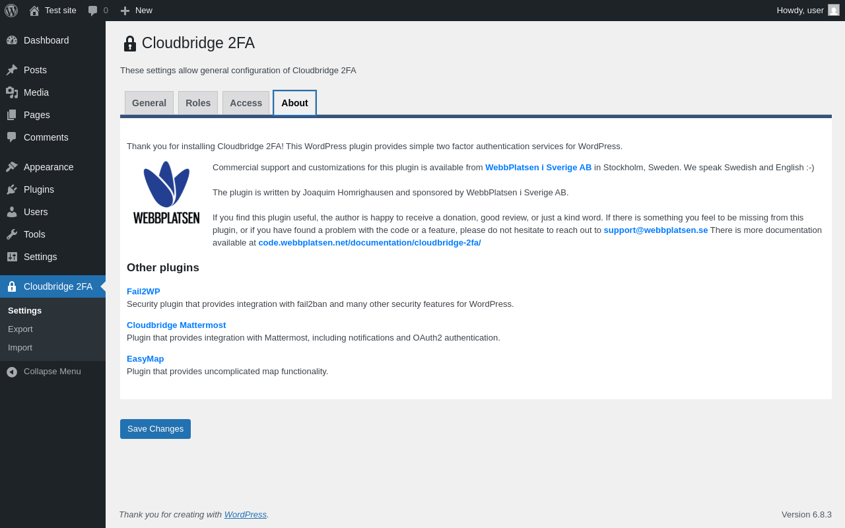Go to the Media menu item
845x528 pixels.
[53, 92]
